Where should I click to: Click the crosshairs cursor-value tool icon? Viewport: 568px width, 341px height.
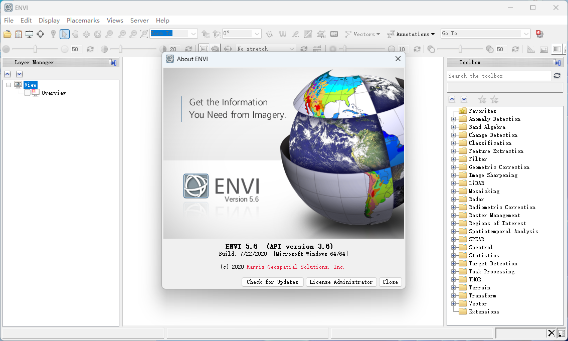tap(40, 34)
